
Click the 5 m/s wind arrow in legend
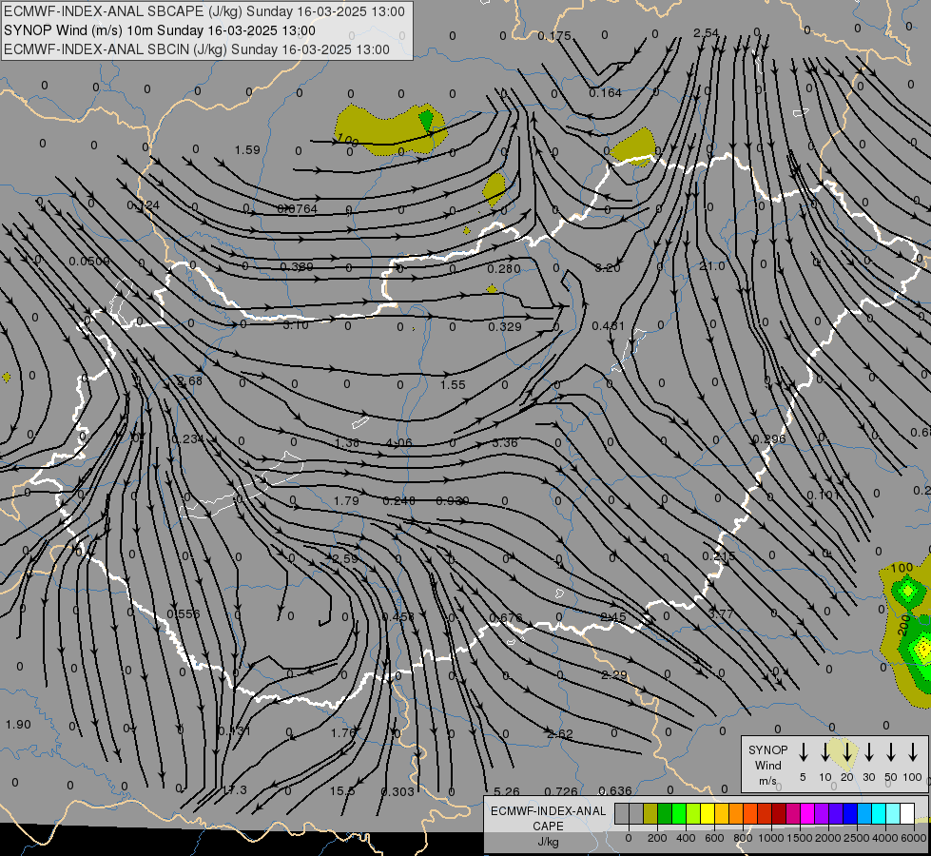(803, 752)
